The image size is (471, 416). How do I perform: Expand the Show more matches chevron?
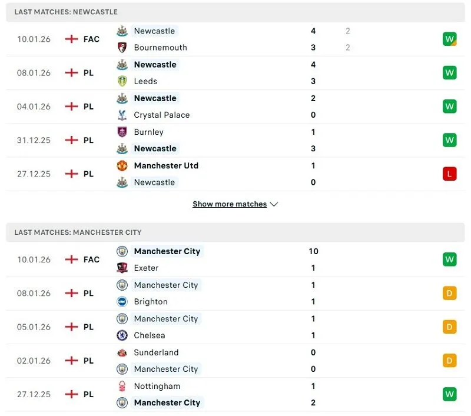[x=274, y=204]
